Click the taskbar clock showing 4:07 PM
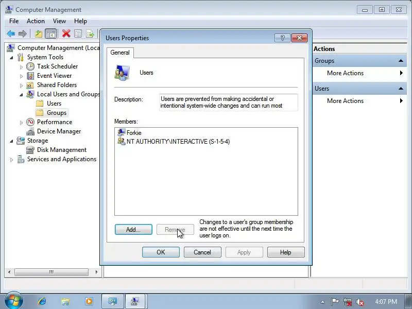Viewport: 412px width, 309px height. 386,302
